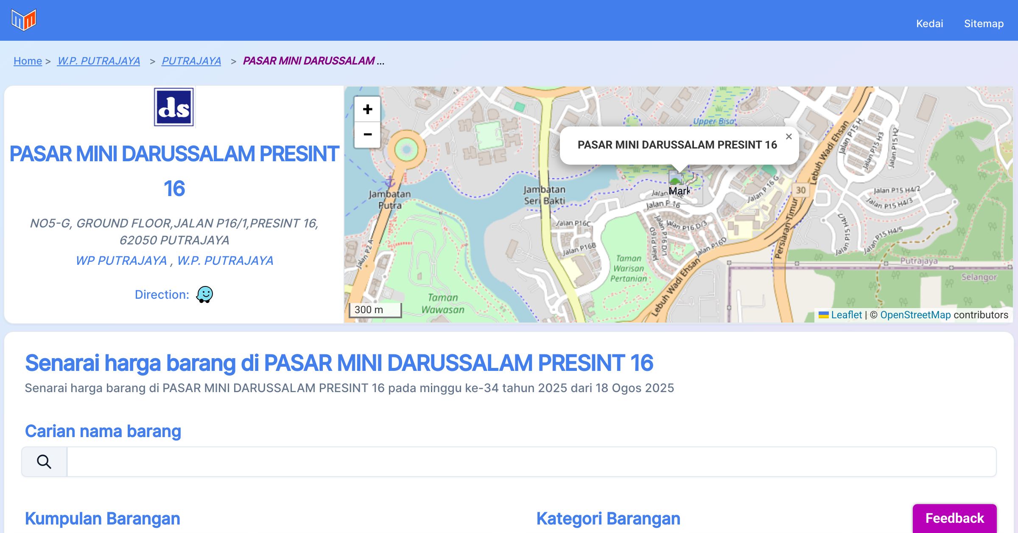Image resolution: width=1018 pixels, height=533 pixels.
Task: Click the DS store logo image
Action: pos(174,107)
